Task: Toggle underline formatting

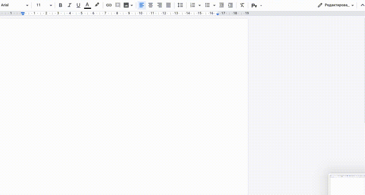Action: click(x=78, y=5)
